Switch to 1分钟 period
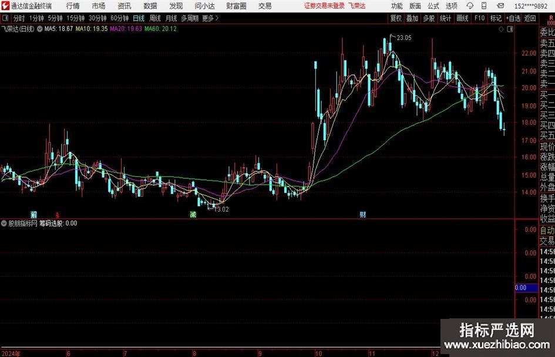The image size is (555, 357). tap(36, 18)
